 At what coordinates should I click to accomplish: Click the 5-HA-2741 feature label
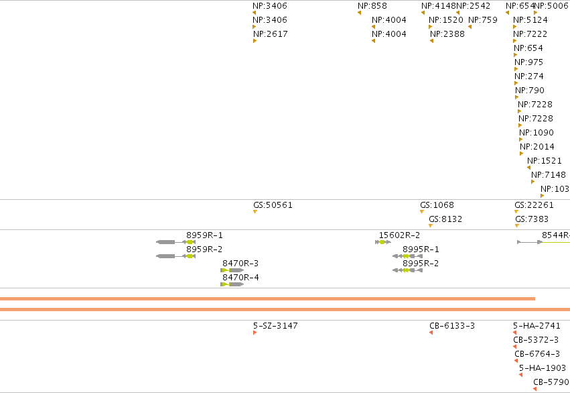point(537,326)
